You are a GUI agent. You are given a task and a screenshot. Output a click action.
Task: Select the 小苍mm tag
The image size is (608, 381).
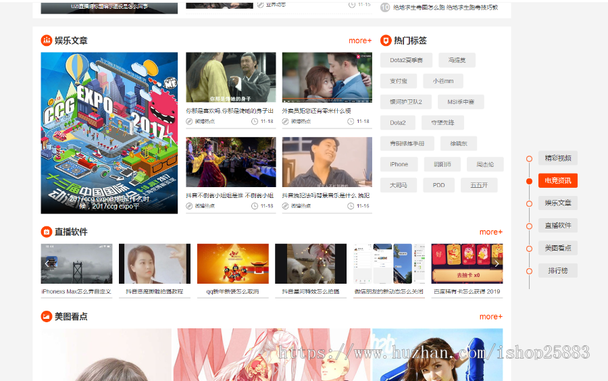(443, 81)
